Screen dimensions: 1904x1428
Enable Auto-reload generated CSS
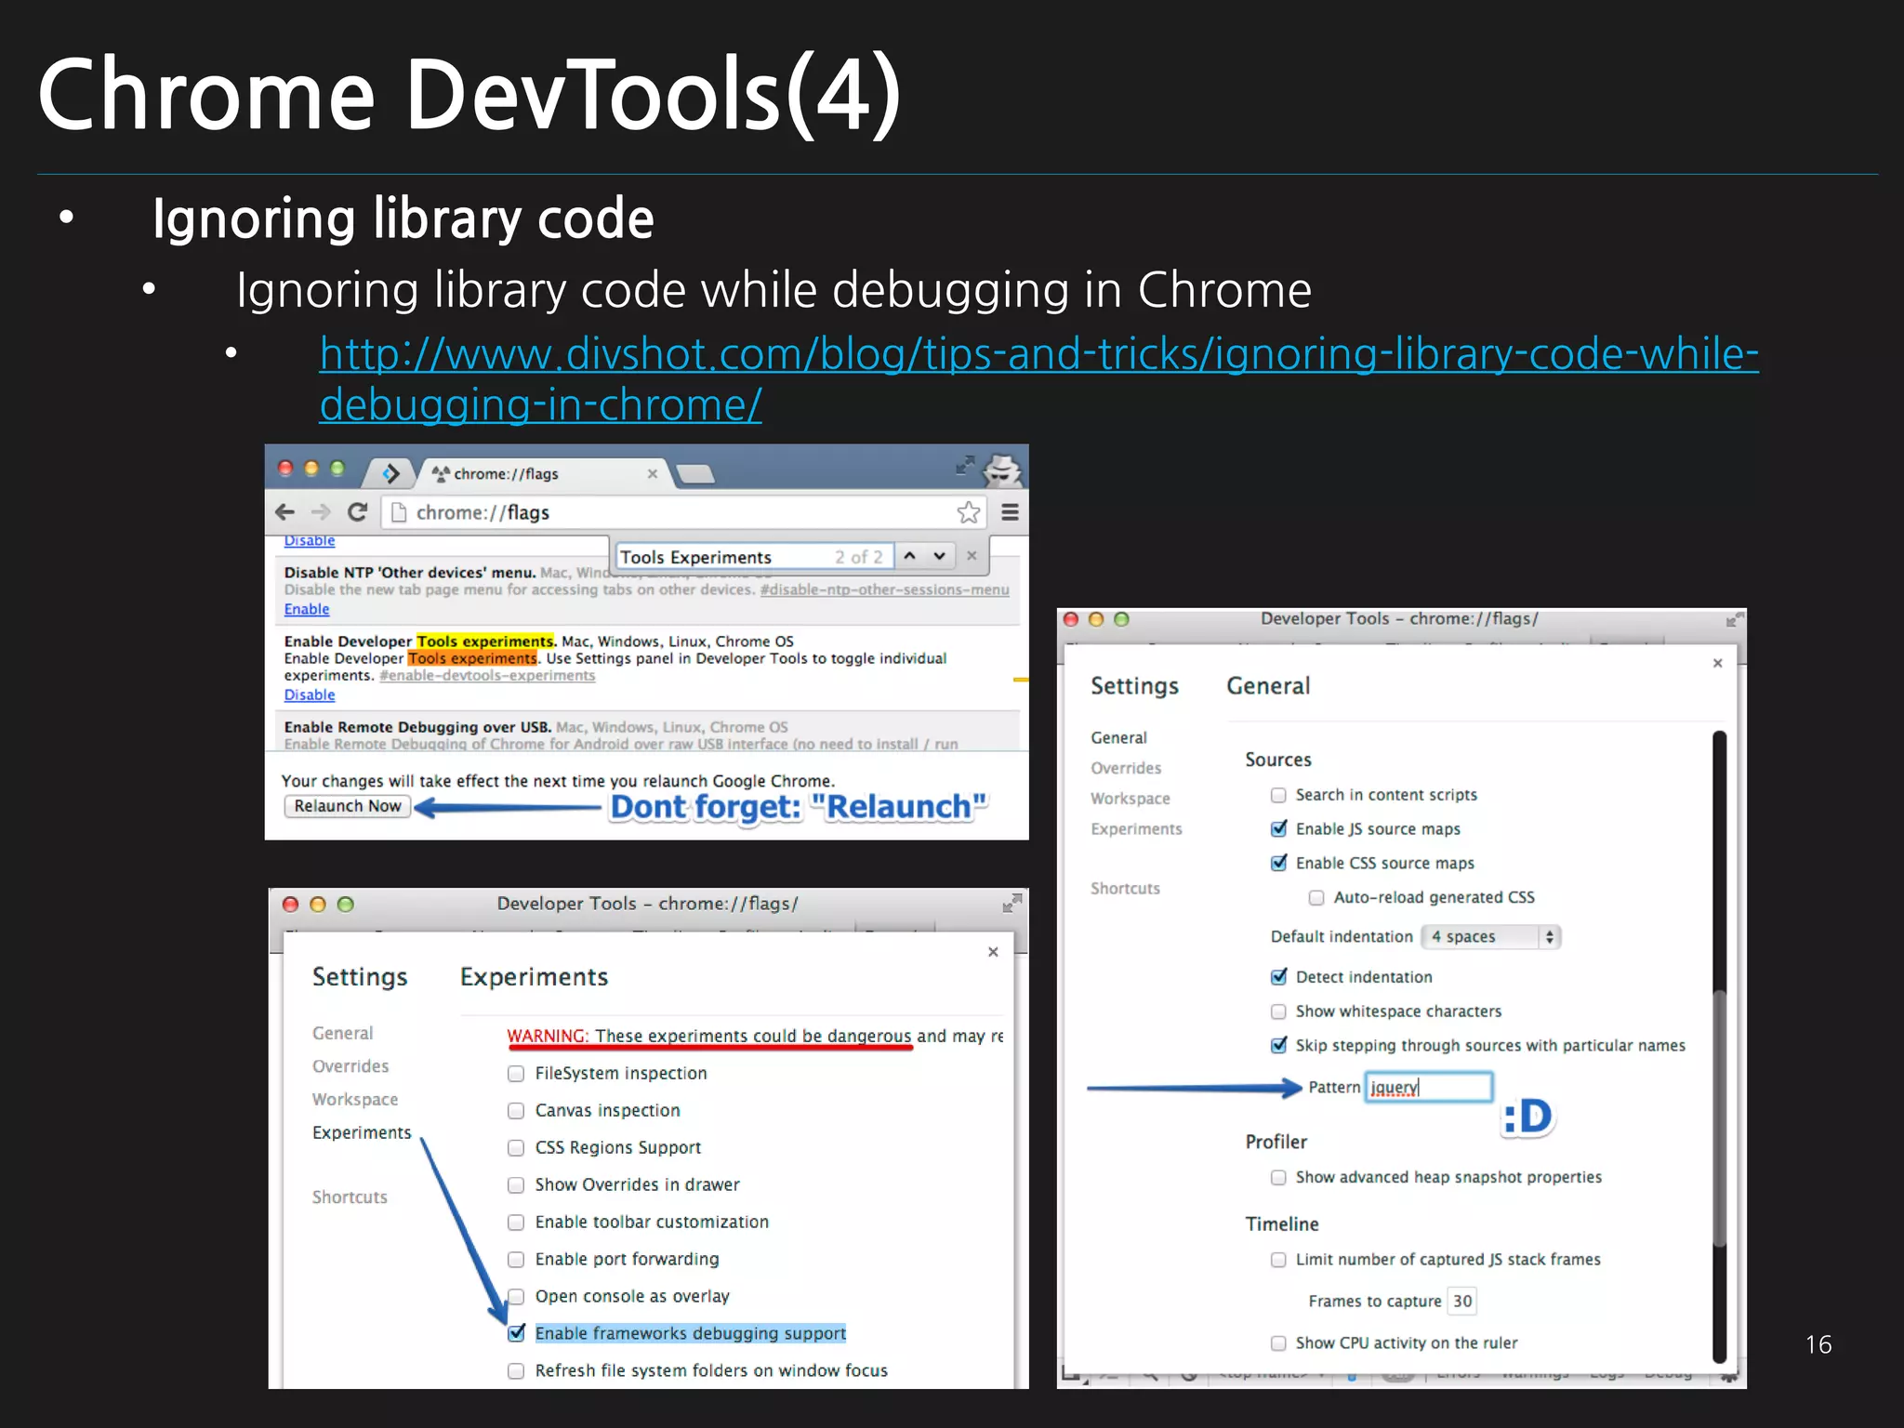pyautogui.click(x=1316, y=897)
